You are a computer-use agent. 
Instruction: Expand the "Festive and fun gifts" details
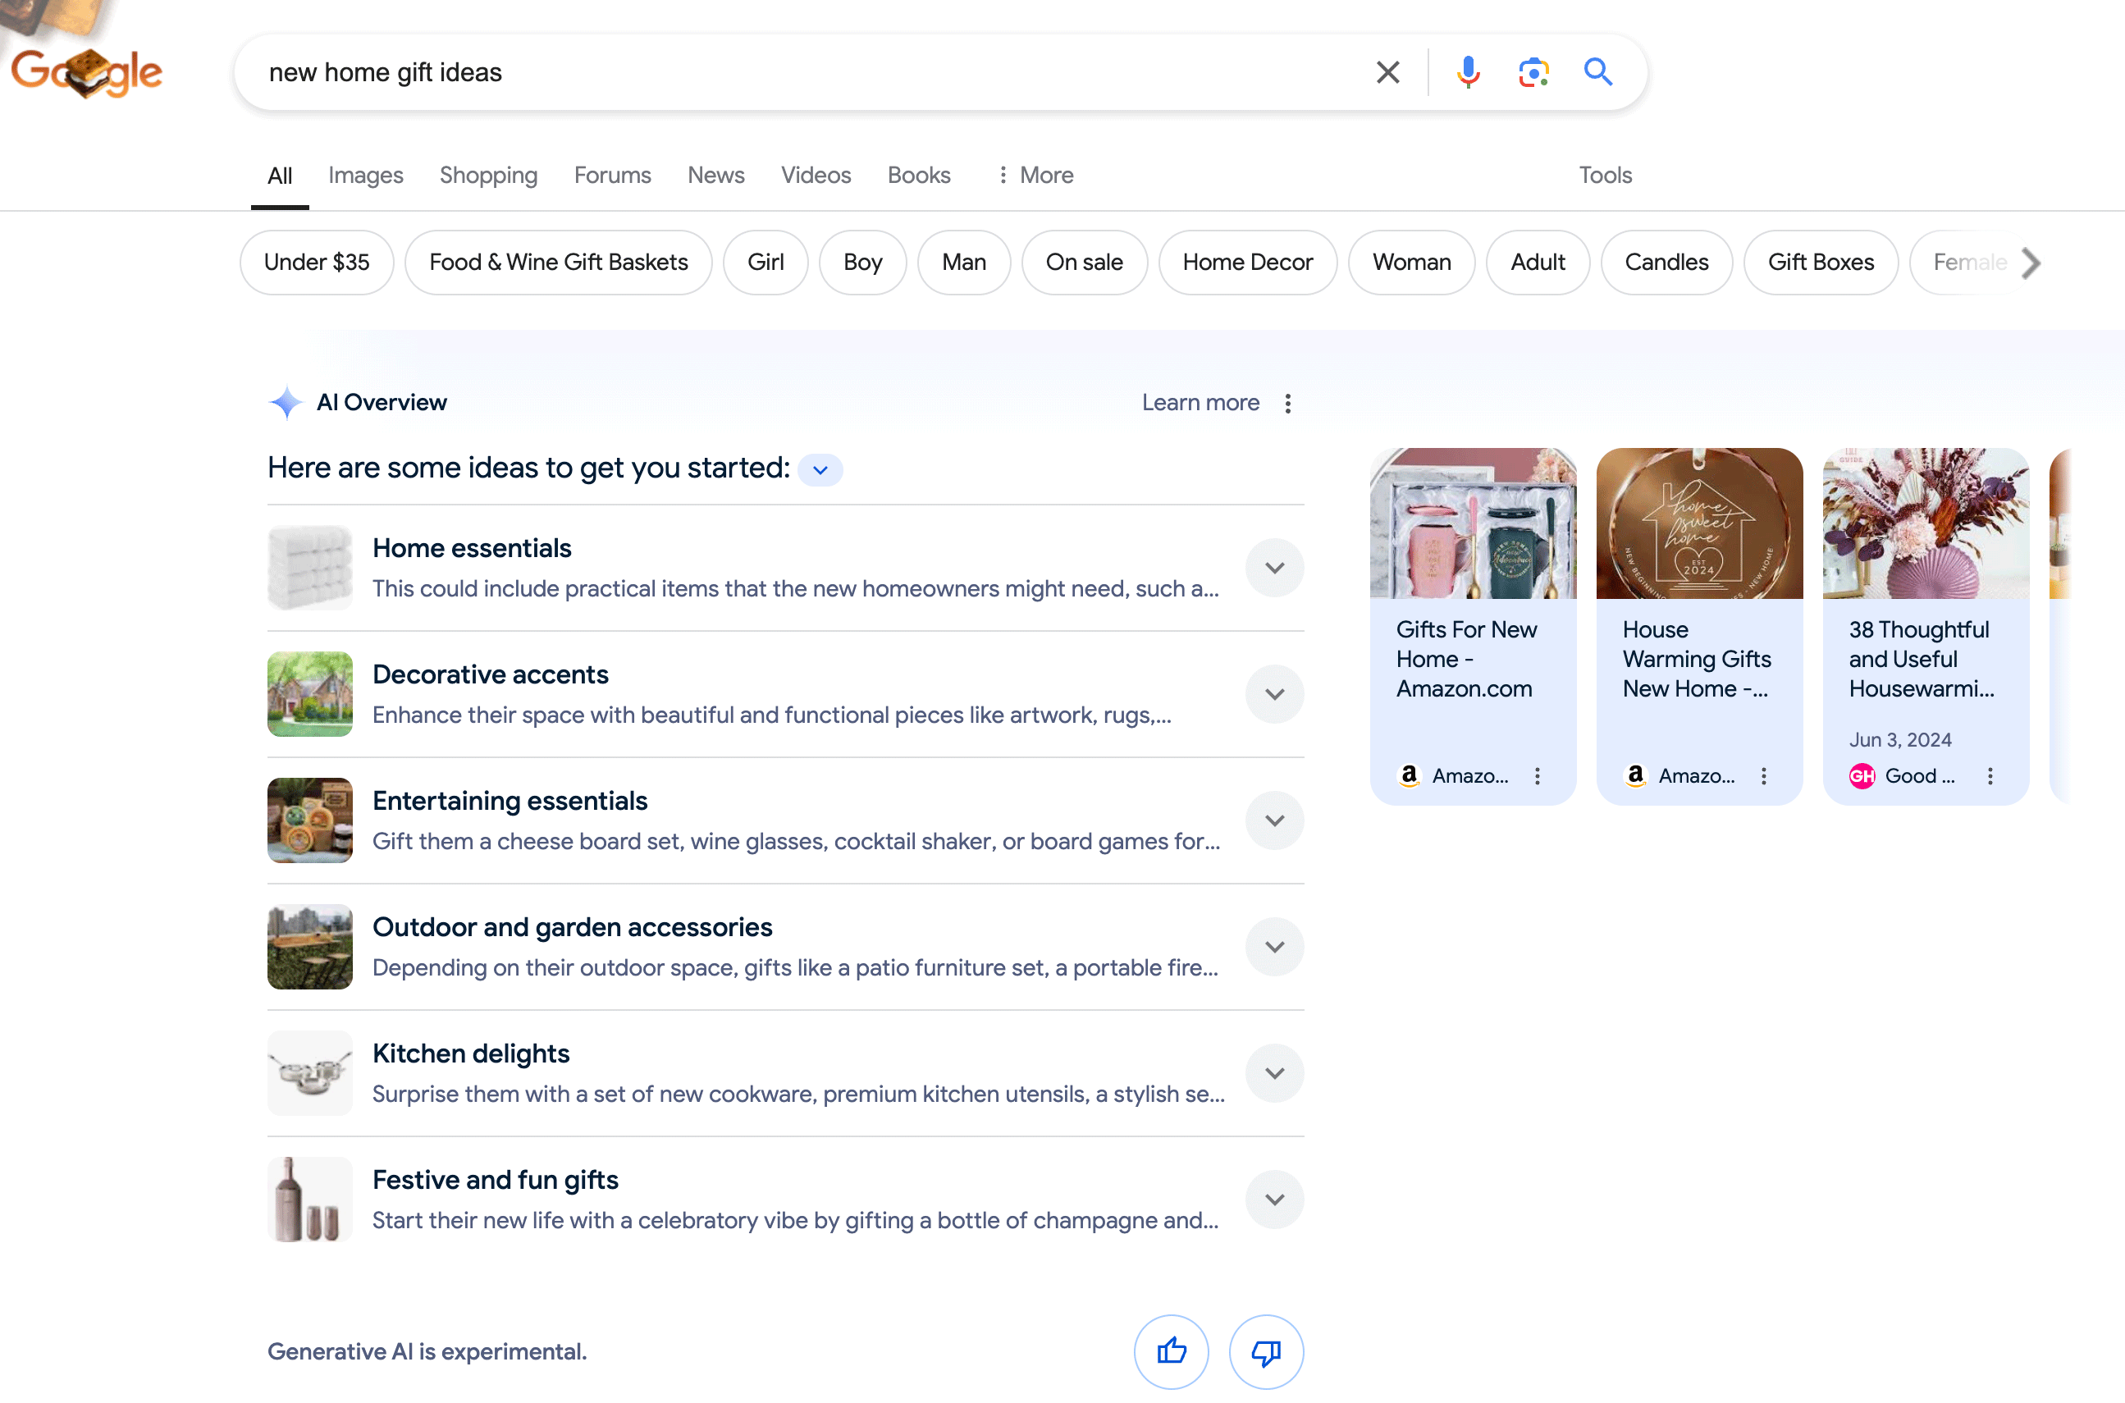pos(1274,1199)
